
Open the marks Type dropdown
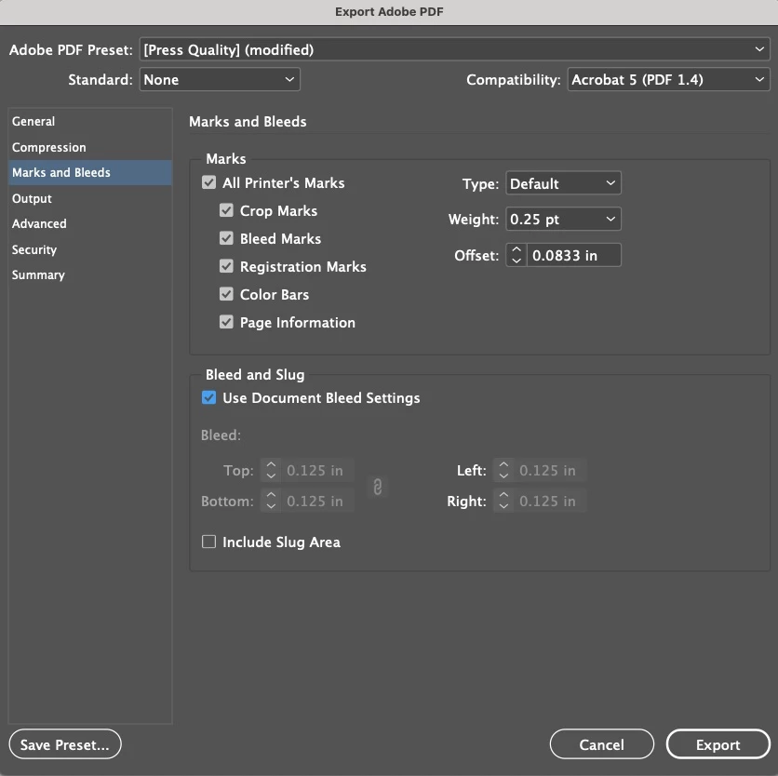563,183
